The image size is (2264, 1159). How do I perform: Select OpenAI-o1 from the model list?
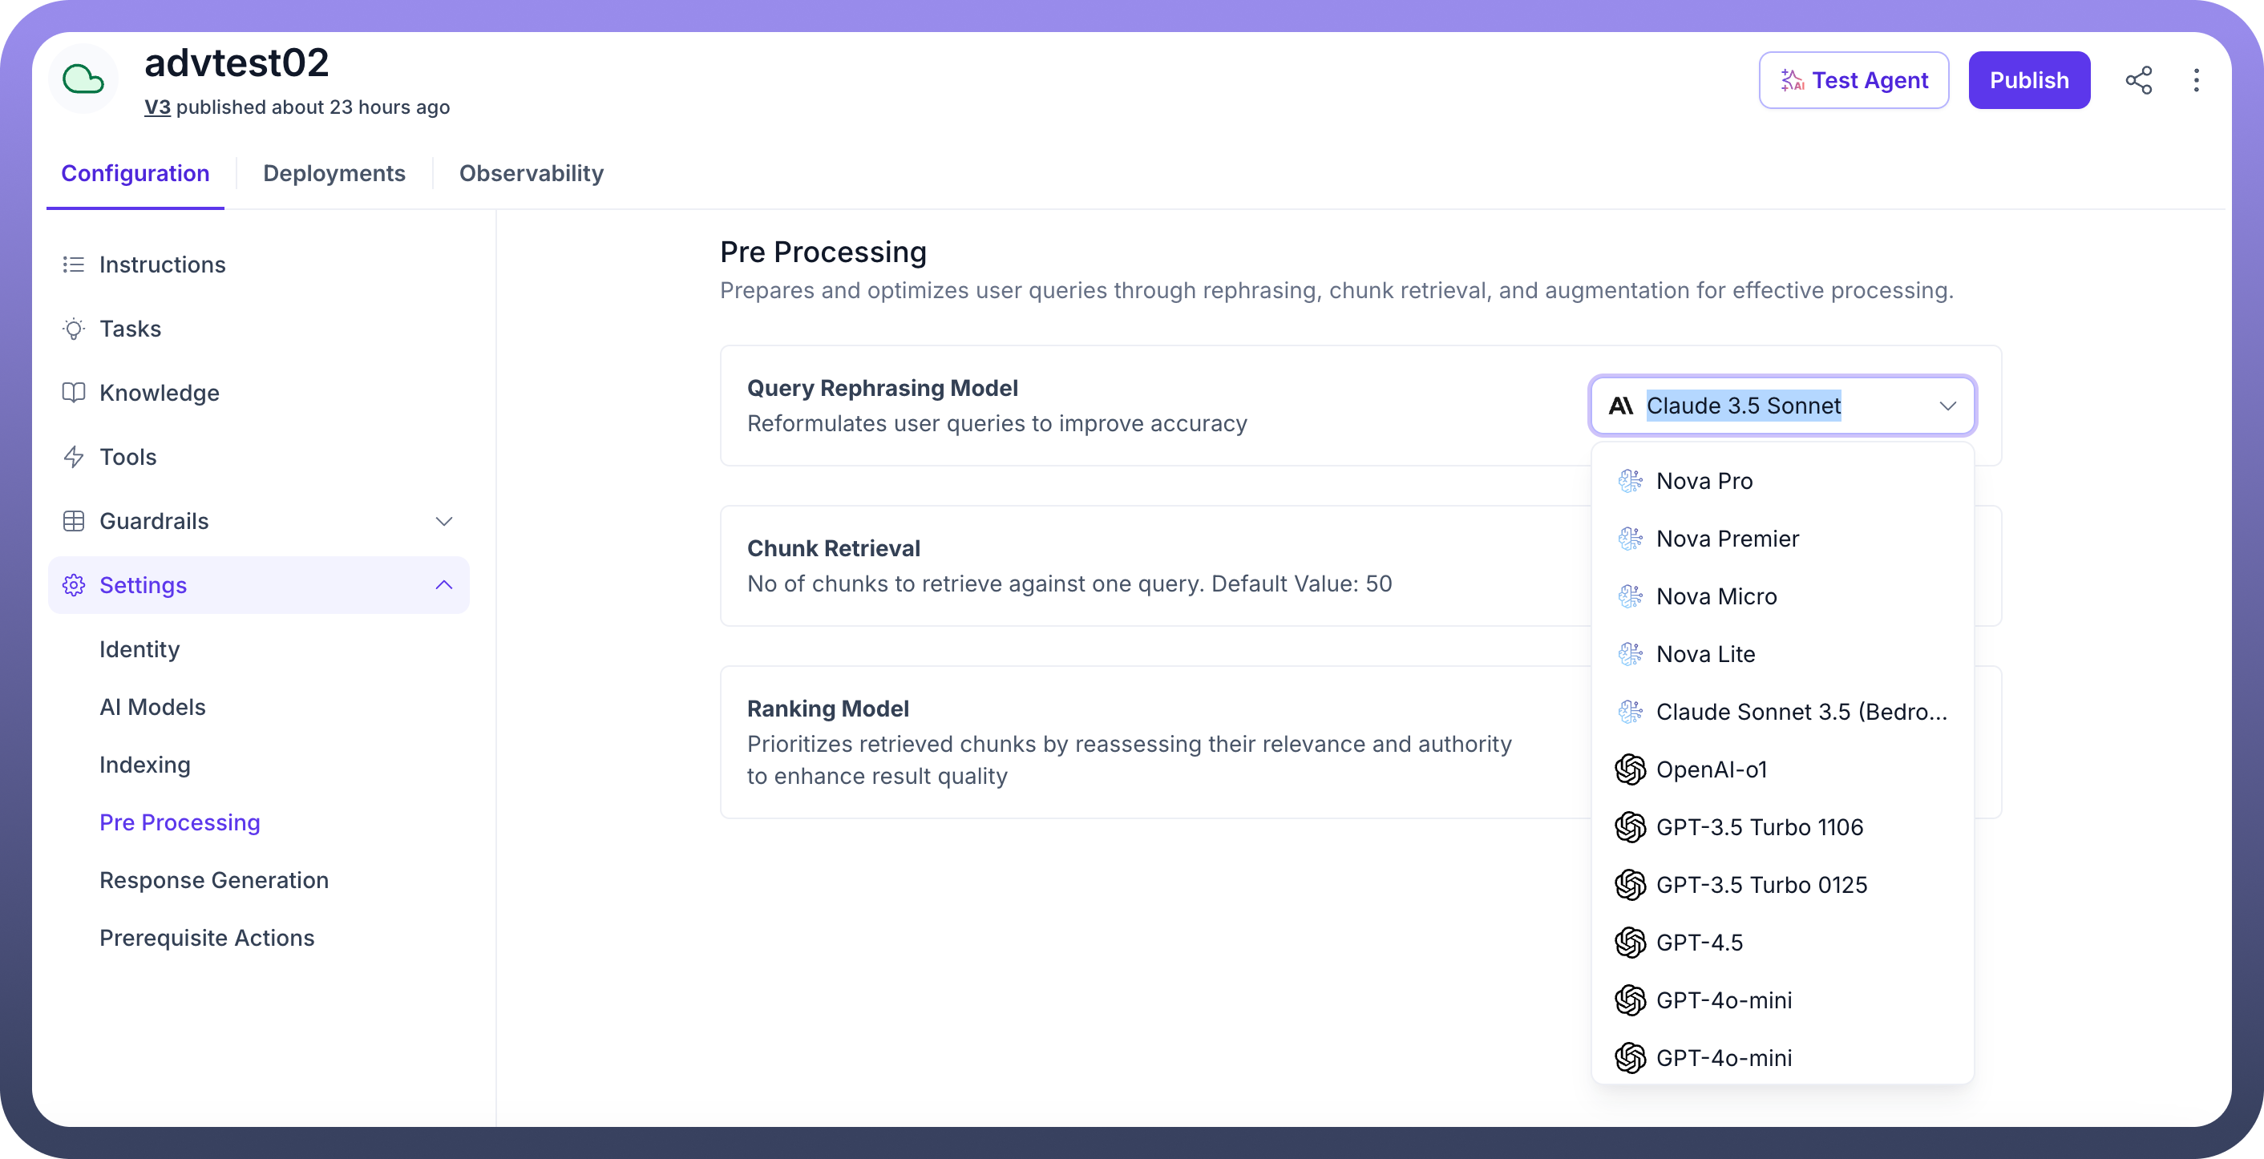1782,769
